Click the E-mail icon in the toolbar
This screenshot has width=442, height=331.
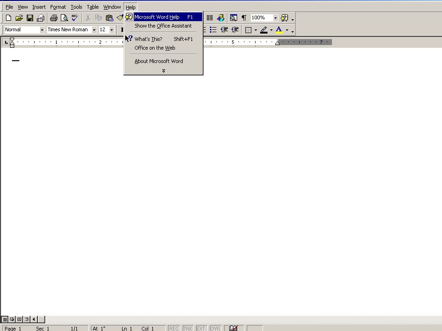41,18
